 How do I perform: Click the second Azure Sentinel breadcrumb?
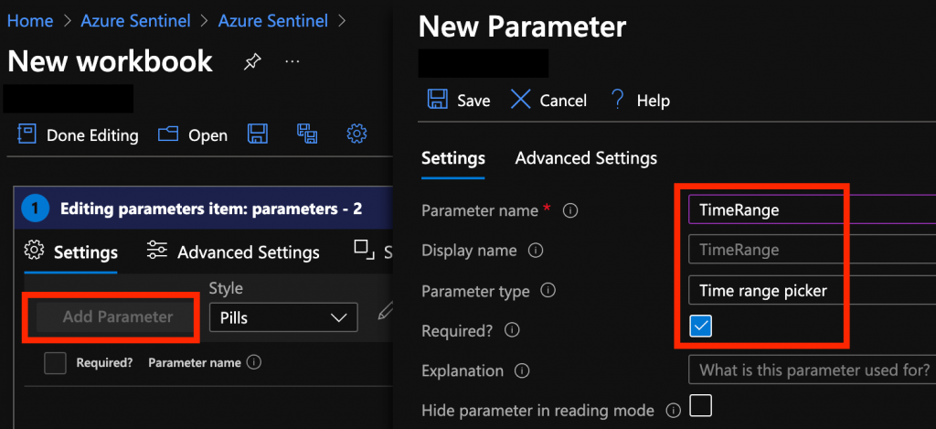tap(272, 21)
